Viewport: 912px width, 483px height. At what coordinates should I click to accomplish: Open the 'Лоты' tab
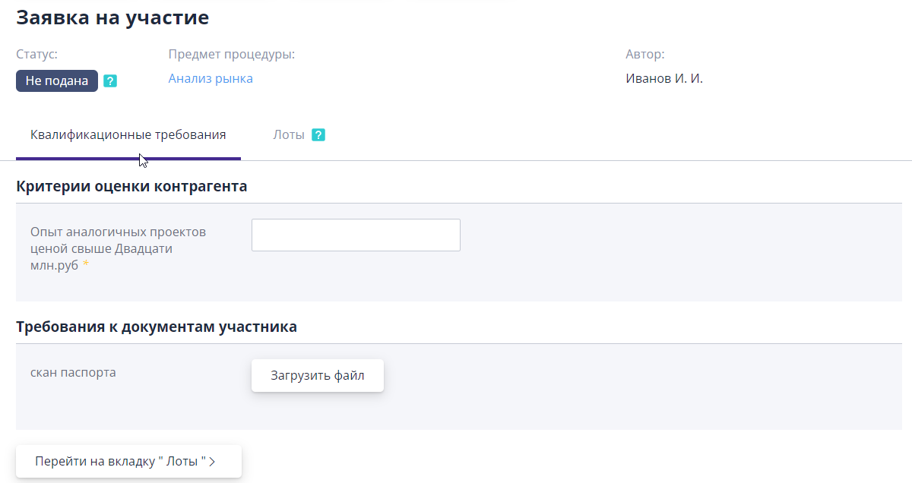click(x=289, y=135)
